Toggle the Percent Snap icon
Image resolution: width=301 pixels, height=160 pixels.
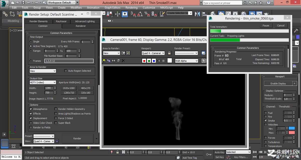(x=147, y=14)
